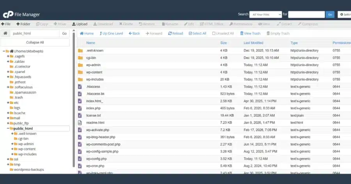This screenshot has width=351, height=184.
Task: Go to Home in navigation bar
Action: pos(87,33)
